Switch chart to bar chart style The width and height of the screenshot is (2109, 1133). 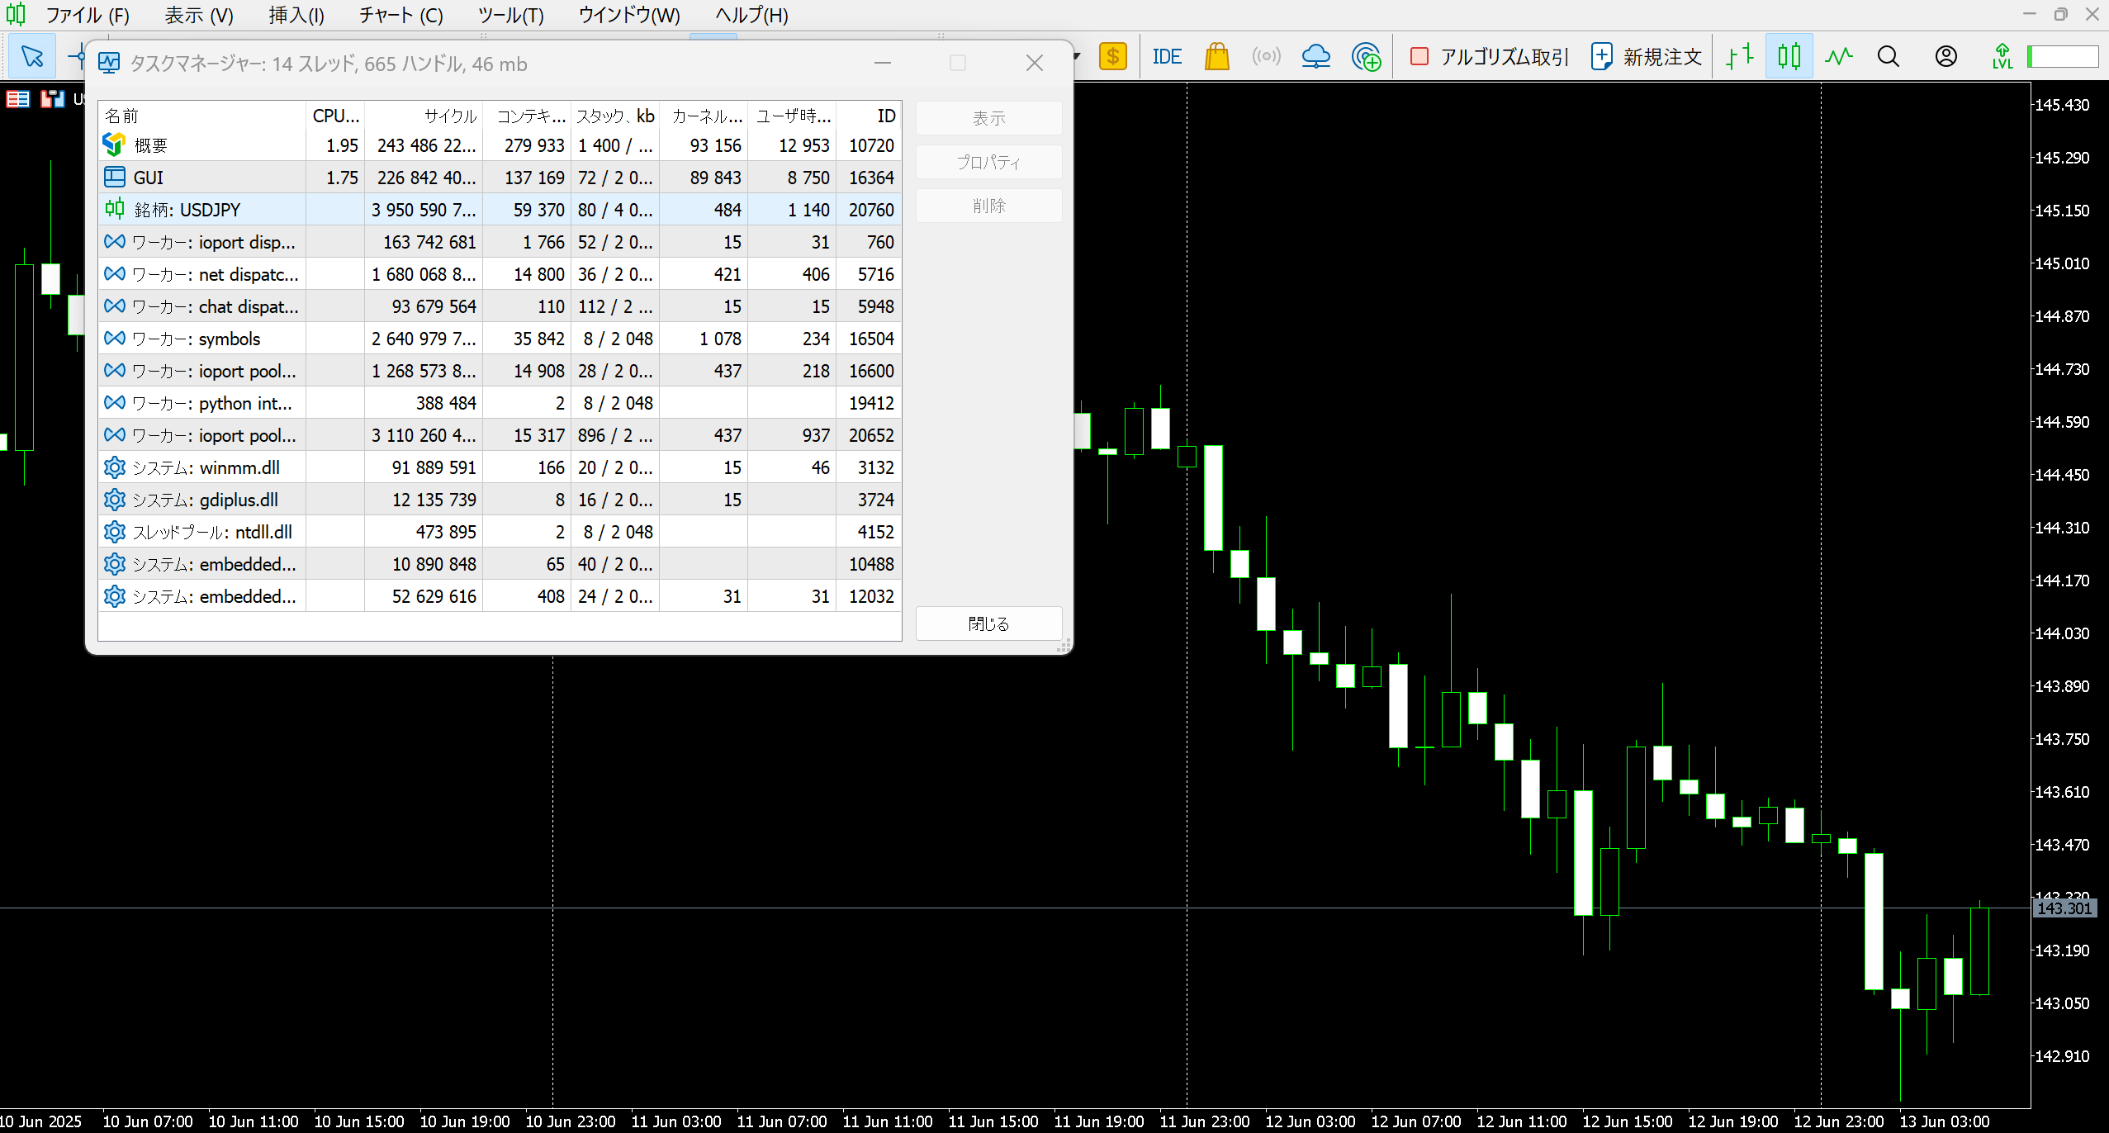pos(1740,57)
